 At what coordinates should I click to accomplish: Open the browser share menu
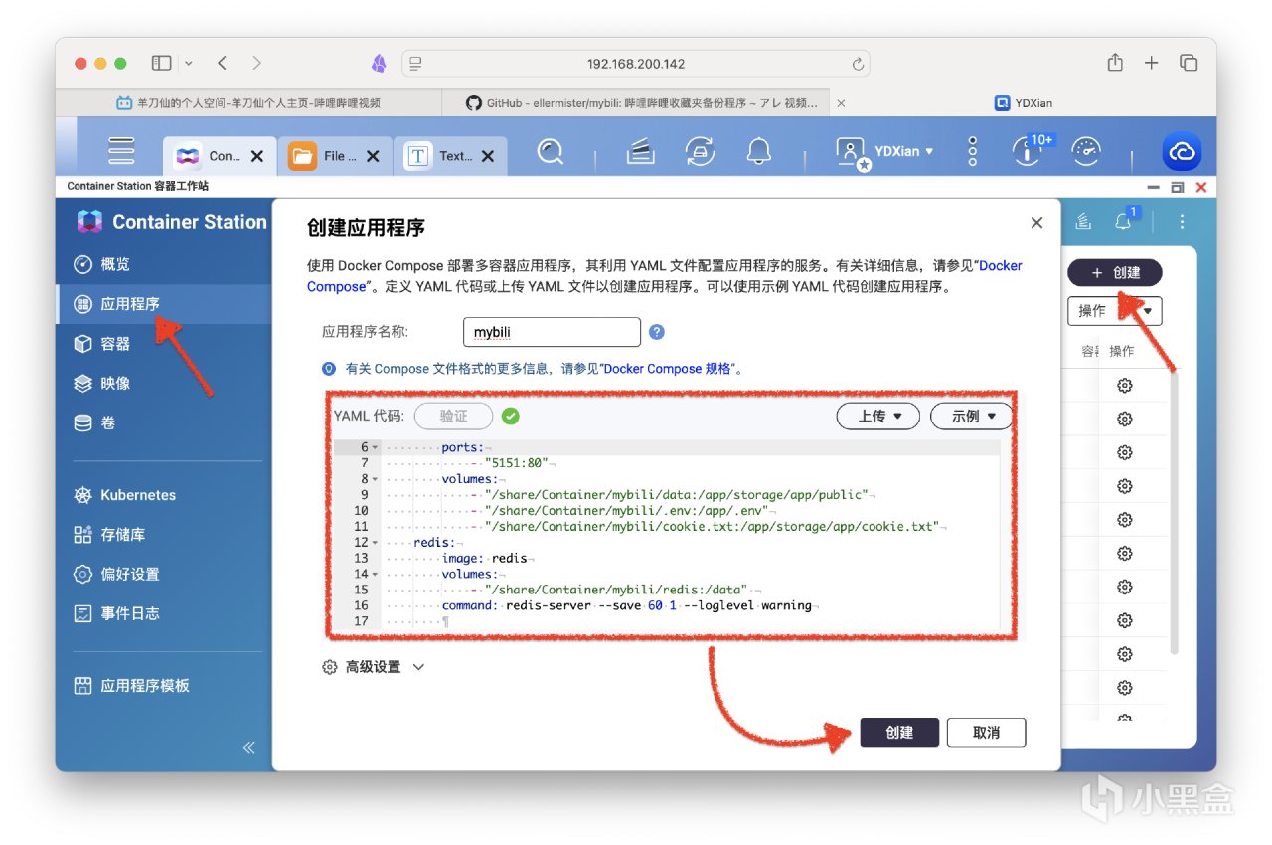click(x=1115, y=62)
